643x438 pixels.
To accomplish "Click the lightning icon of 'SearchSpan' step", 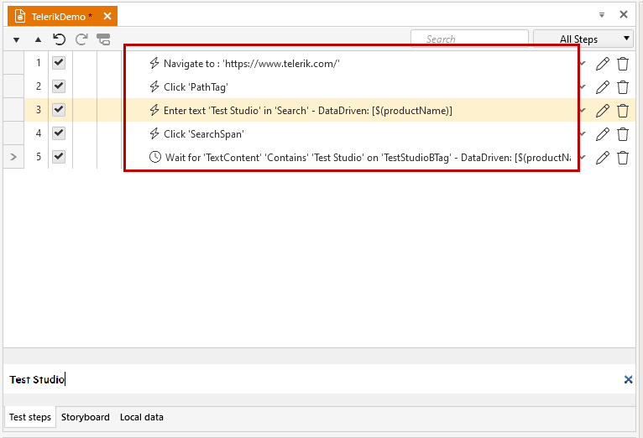I will point(154,133).
